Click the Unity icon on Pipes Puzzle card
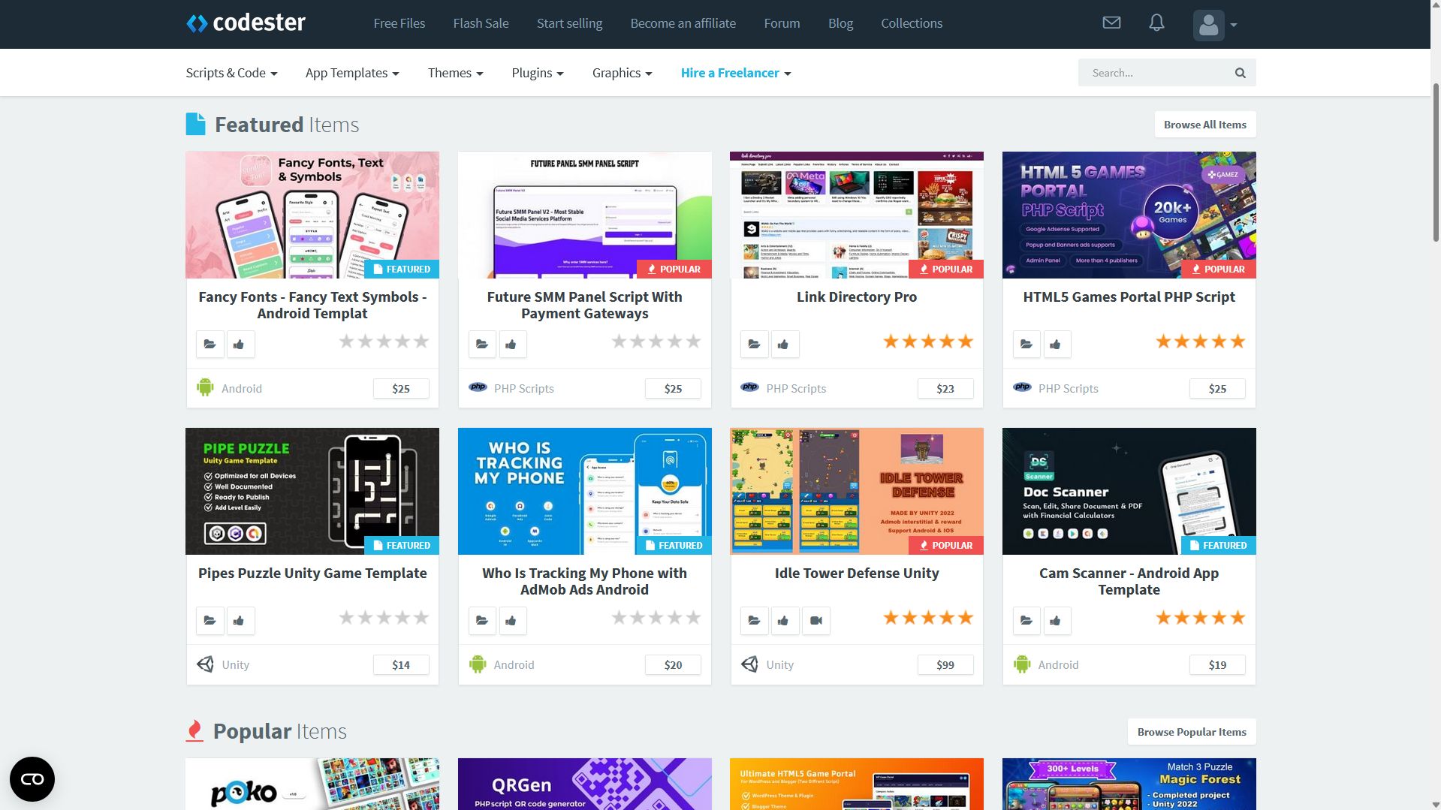The image size is (1441, 810). 205,664
